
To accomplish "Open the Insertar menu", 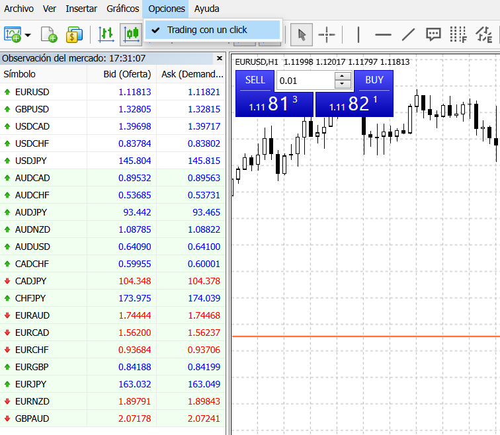I will [81, 9].
